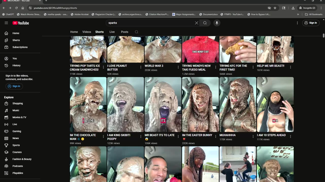The width and height of the screenshot is (325, 182).
Task: Open the browser downloads button
Action: coord(293,8)
